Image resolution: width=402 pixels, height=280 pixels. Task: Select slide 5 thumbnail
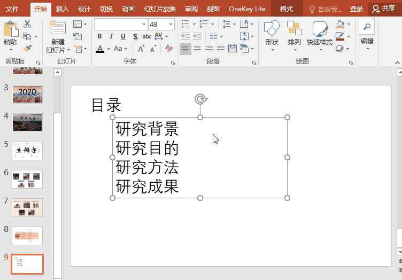[x=27, y=151]
